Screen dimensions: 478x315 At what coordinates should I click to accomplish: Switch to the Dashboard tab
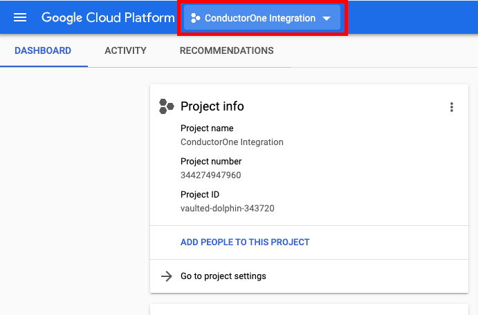pyautogui.click(x=43, y=50)
